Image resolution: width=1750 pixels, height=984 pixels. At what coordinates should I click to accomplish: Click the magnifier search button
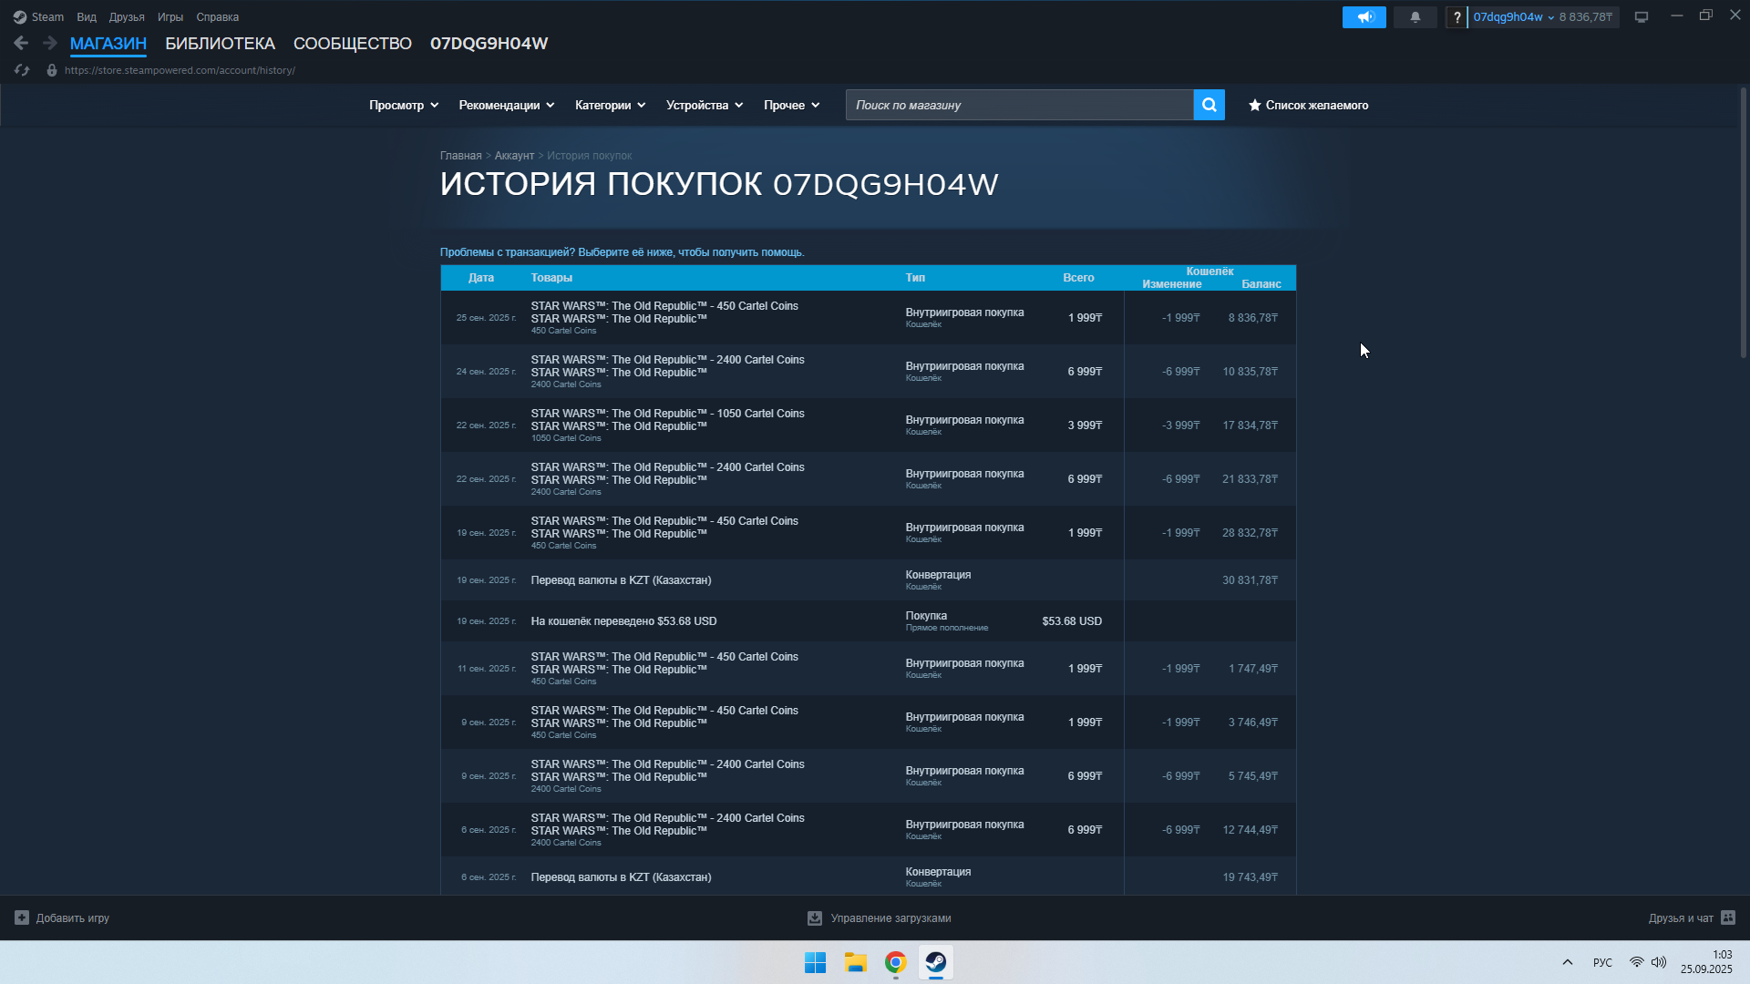(x=1210, y=105)
